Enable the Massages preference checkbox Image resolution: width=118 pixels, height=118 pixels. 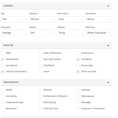(78, 102)
